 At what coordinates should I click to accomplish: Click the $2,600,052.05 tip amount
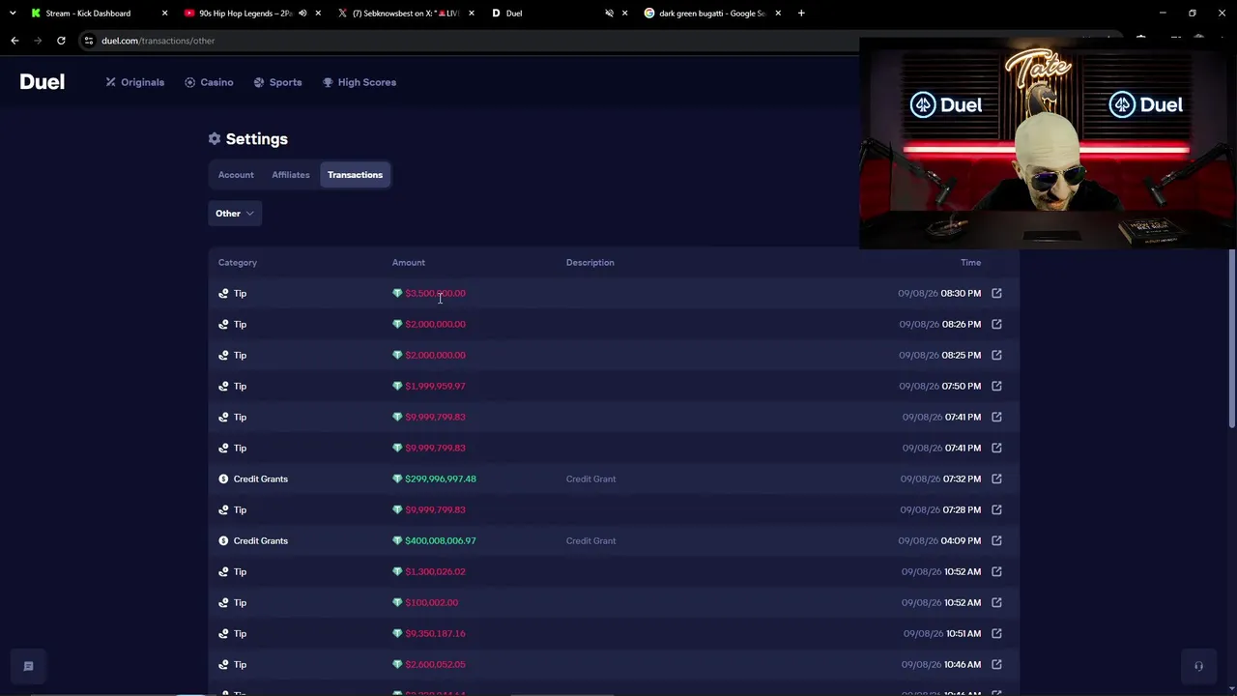[435, 664]
